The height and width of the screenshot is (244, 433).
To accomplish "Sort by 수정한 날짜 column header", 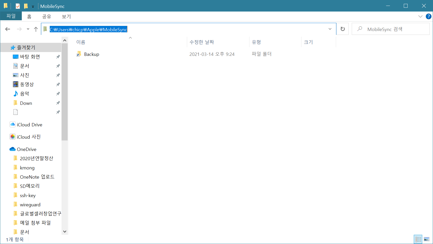I will point(202,42).
